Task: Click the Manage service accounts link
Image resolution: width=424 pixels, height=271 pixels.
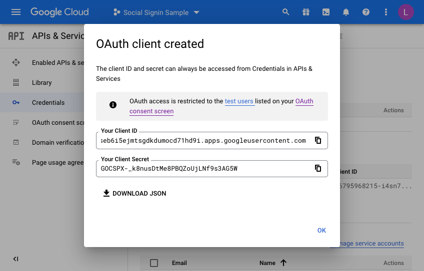Action: click(372, 244)
